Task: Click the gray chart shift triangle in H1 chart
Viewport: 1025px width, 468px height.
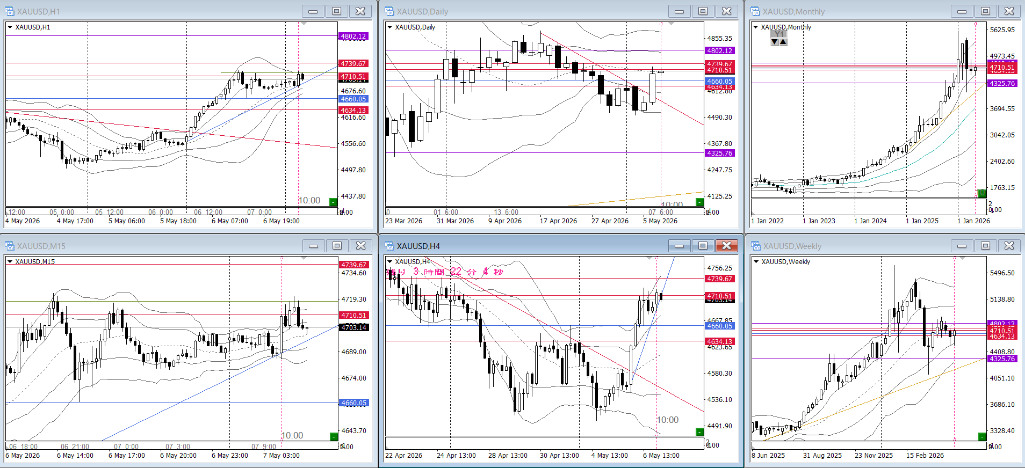Action: point(304,24)
